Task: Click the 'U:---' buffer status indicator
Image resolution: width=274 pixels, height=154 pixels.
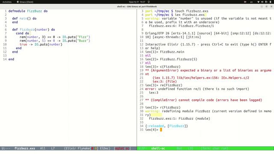Action: [x=6, y=148]
